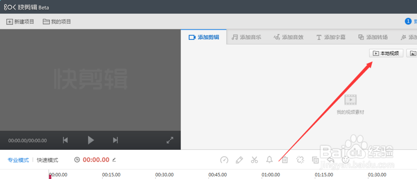Click the blue step 1 badge
The image size is (417, 179).
point(408,22)
